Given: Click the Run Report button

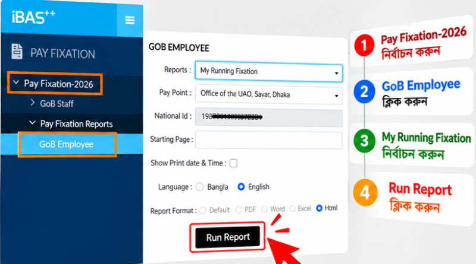Looking at the screenshot, I should 228,237.
